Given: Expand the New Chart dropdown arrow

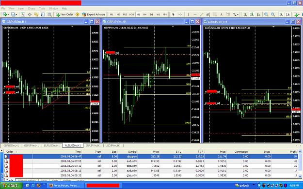Looking at the screenshot, I should click(x=8, y=15).
